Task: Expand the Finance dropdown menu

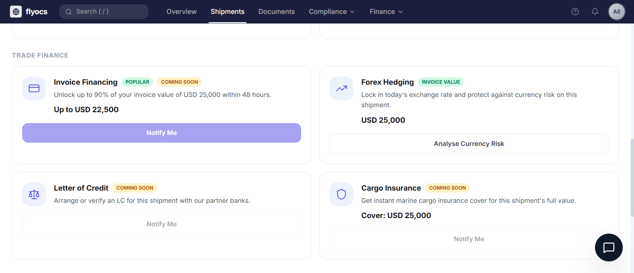Action: pos(386,12)
